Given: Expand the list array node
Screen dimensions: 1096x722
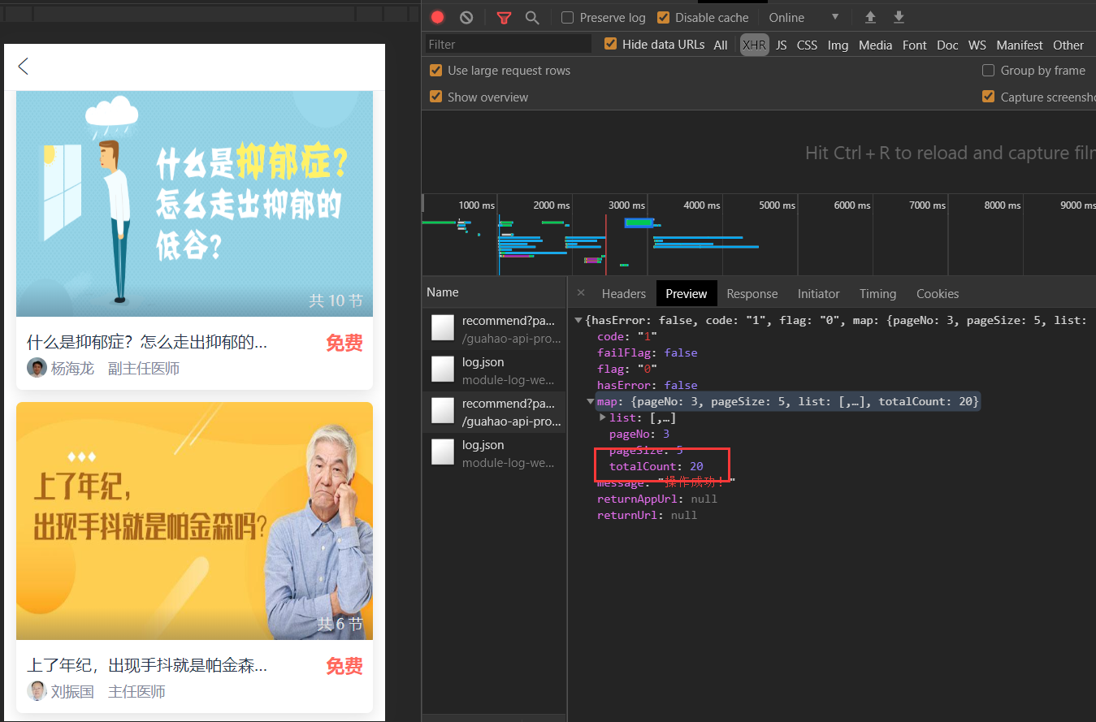Looking at the screenshot, I should [603, 417].
